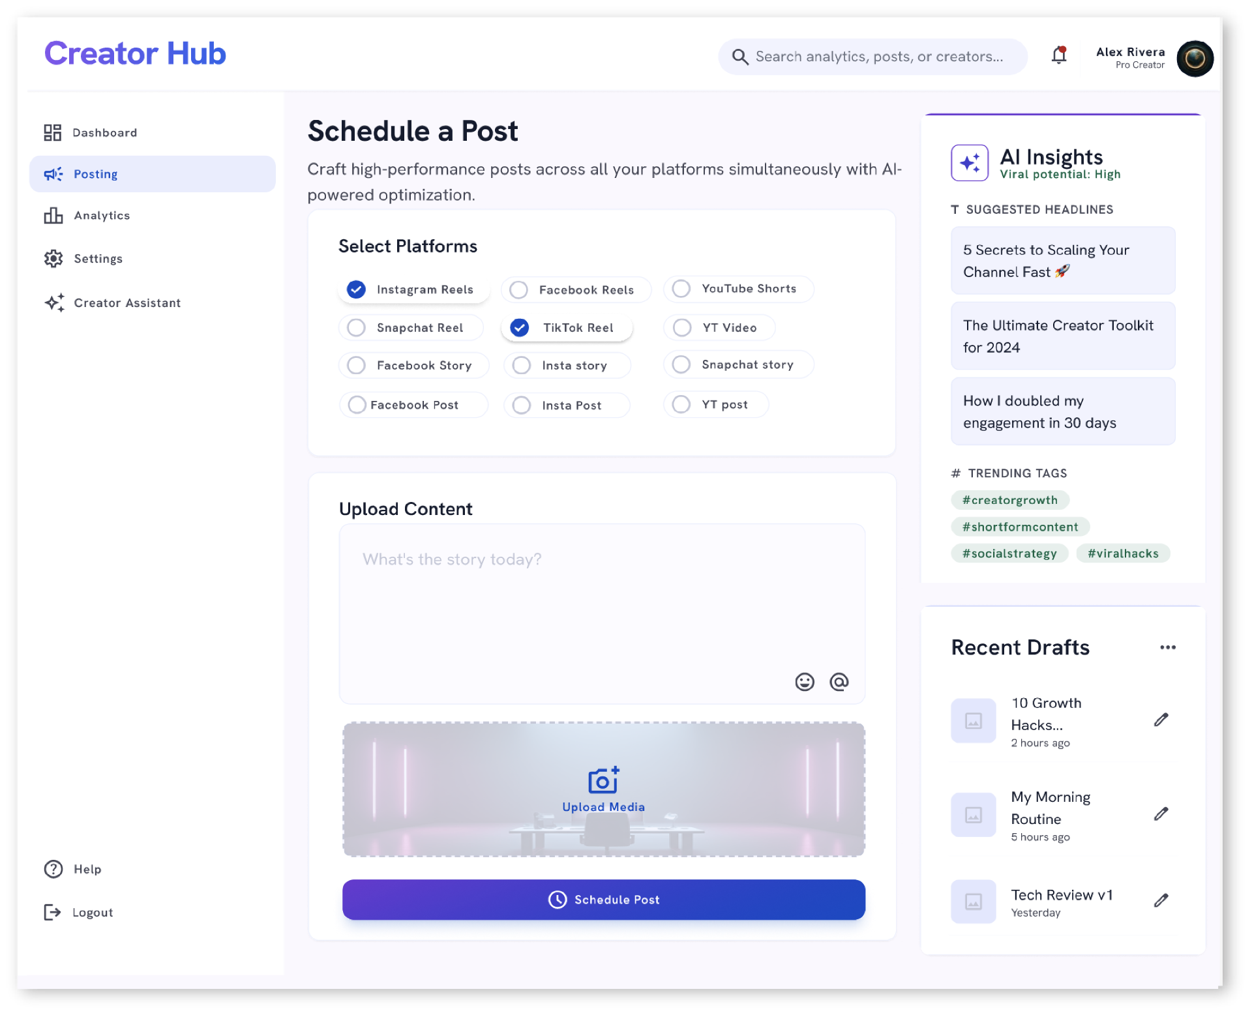Insert an emoji with the smiley icon

(x=805, y=682)
